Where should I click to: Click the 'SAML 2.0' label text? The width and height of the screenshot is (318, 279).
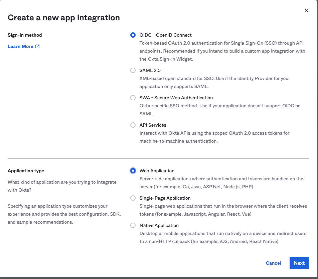click(150, 70)
